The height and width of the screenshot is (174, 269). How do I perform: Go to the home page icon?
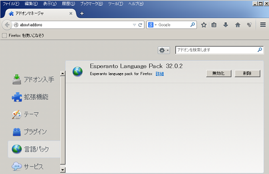point(238,25)
